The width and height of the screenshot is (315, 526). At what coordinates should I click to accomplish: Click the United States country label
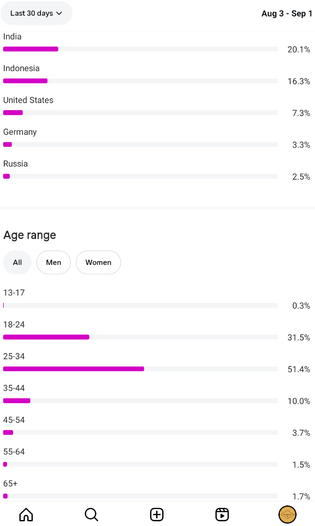click(x=28, y=100)
